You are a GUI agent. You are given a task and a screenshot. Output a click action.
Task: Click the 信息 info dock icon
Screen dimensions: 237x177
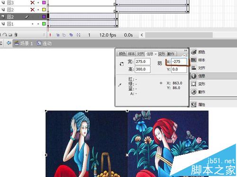click(x=194, y=76)
